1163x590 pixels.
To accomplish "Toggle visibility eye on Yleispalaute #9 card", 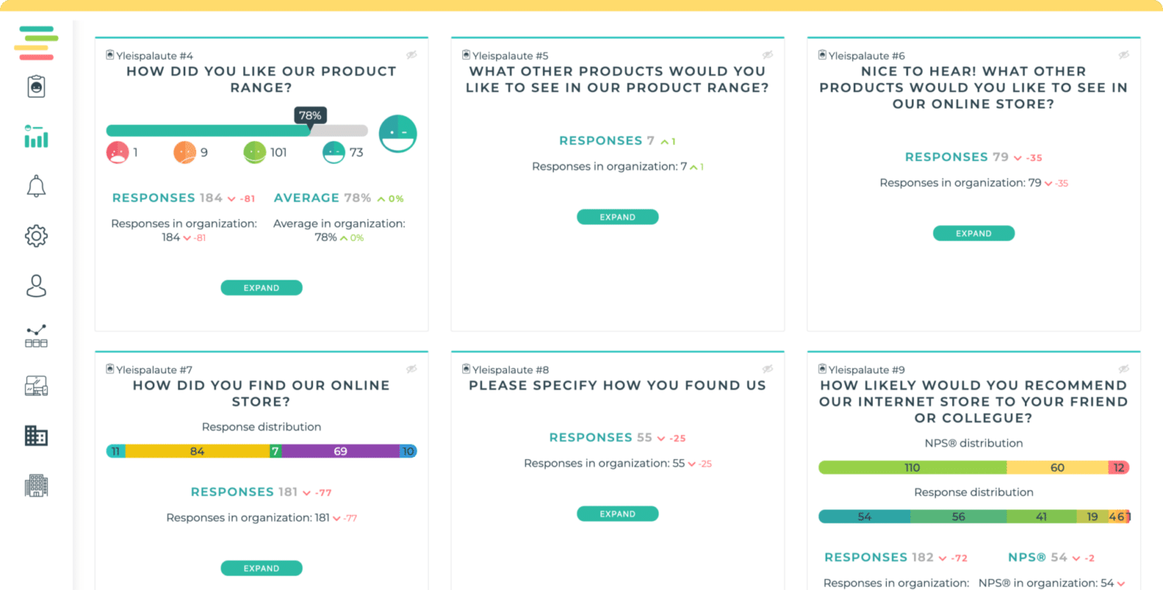I will click(x=1123, y=369).
